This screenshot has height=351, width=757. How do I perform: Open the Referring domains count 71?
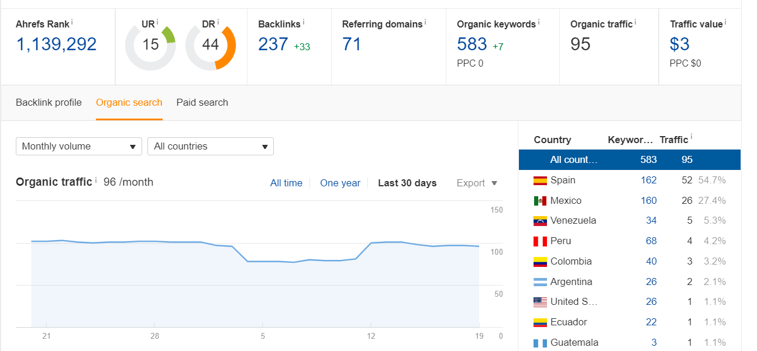[x=352, y=44]
